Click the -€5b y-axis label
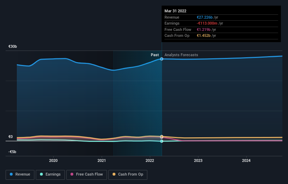The image size is (288, 184). pyautogui.click(x=12, y=152)
